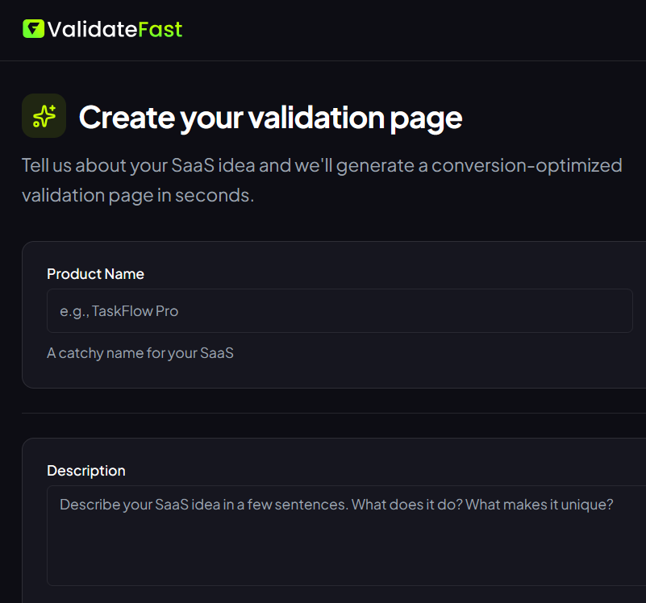Click the placeholder prompt inside the Description box
The width and height of the screenshot is (646, 603).
[x=336, y=504]
